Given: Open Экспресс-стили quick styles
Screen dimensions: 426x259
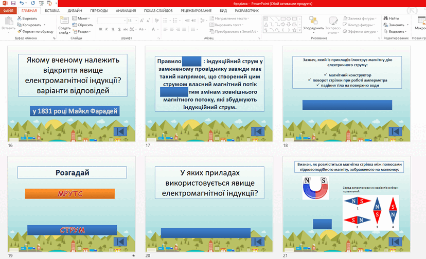Looking at the screenshot, I should click(x=333, y=25).
